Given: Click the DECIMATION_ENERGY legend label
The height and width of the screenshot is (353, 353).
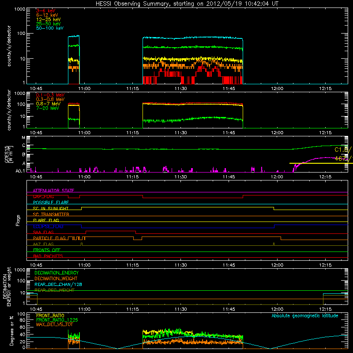Looking at the screenshot, I should 56,273.
